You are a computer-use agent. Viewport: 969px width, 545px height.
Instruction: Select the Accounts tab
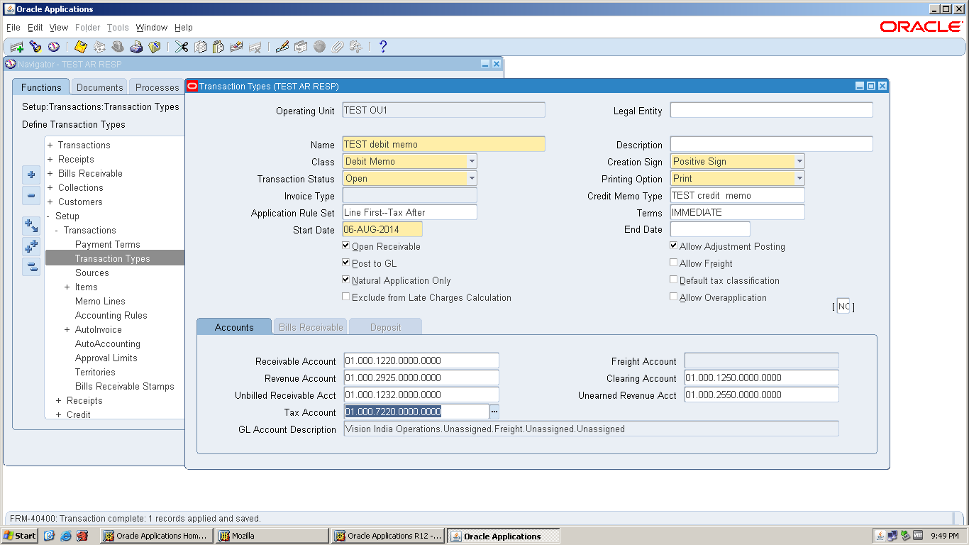click(x=234, y=327)
